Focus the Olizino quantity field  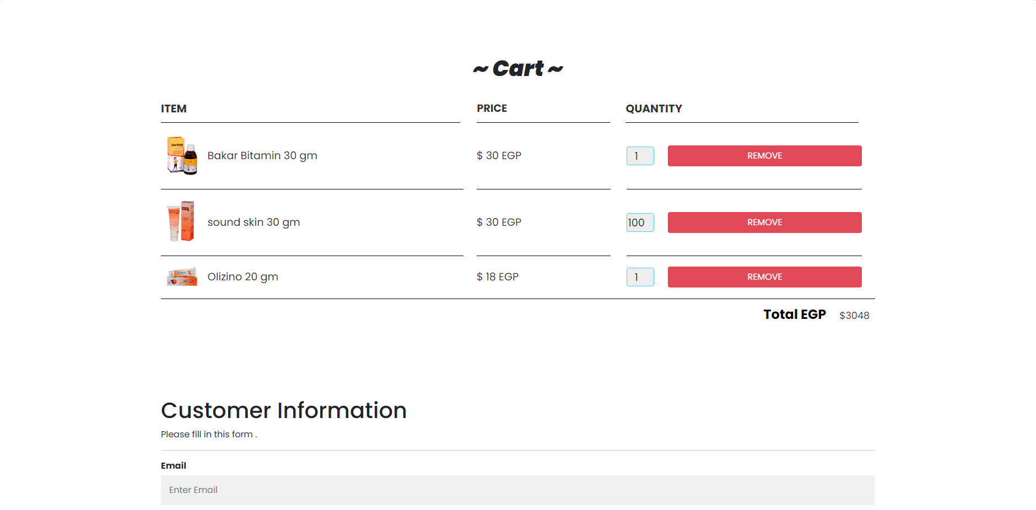(640, 277)
